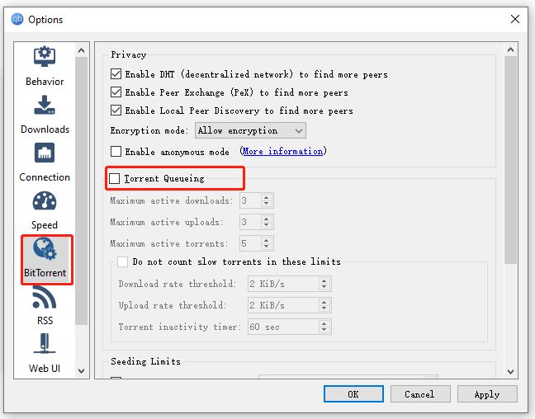Select the Downloads label in sidebar
Screen dimensions: 535x419
45,129
